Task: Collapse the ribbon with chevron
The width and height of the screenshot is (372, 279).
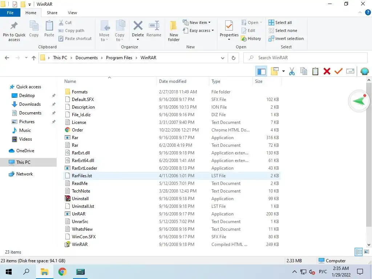Action: coord(360,13)
